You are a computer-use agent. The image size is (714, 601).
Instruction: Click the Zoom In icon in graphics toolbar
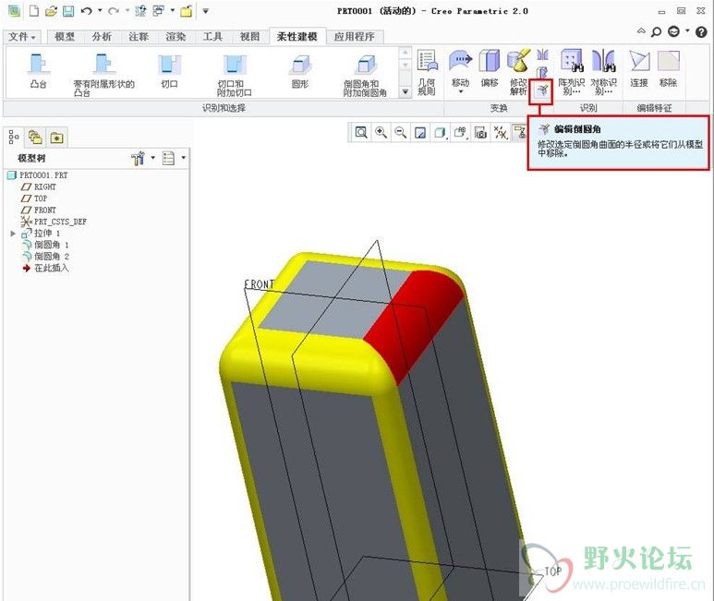coord(381,133)
